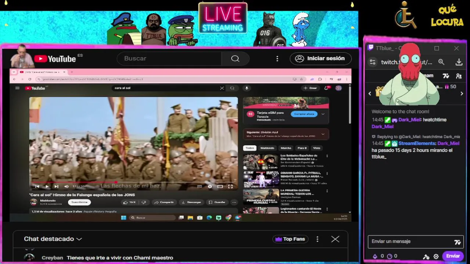Click the browser back arrow
Image resolution: width=470 pixels, height=264 pixels.
[x=14, y=79]
